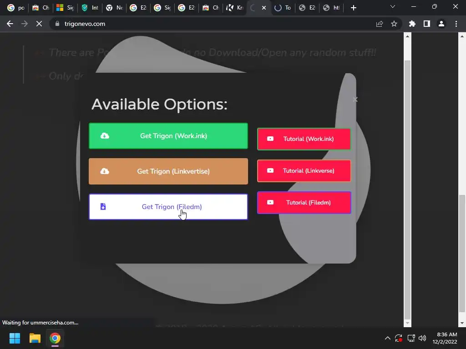The height and width of the screenshot is (349, 466).
Task: Switch to the Microsoft 'Sig' tab
Action: coord(65,8)
